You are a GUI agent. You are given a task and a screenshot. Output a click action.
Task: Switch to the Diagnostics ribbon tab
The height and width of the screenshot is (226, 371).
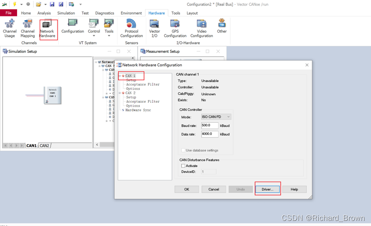[x=105, y=13]
